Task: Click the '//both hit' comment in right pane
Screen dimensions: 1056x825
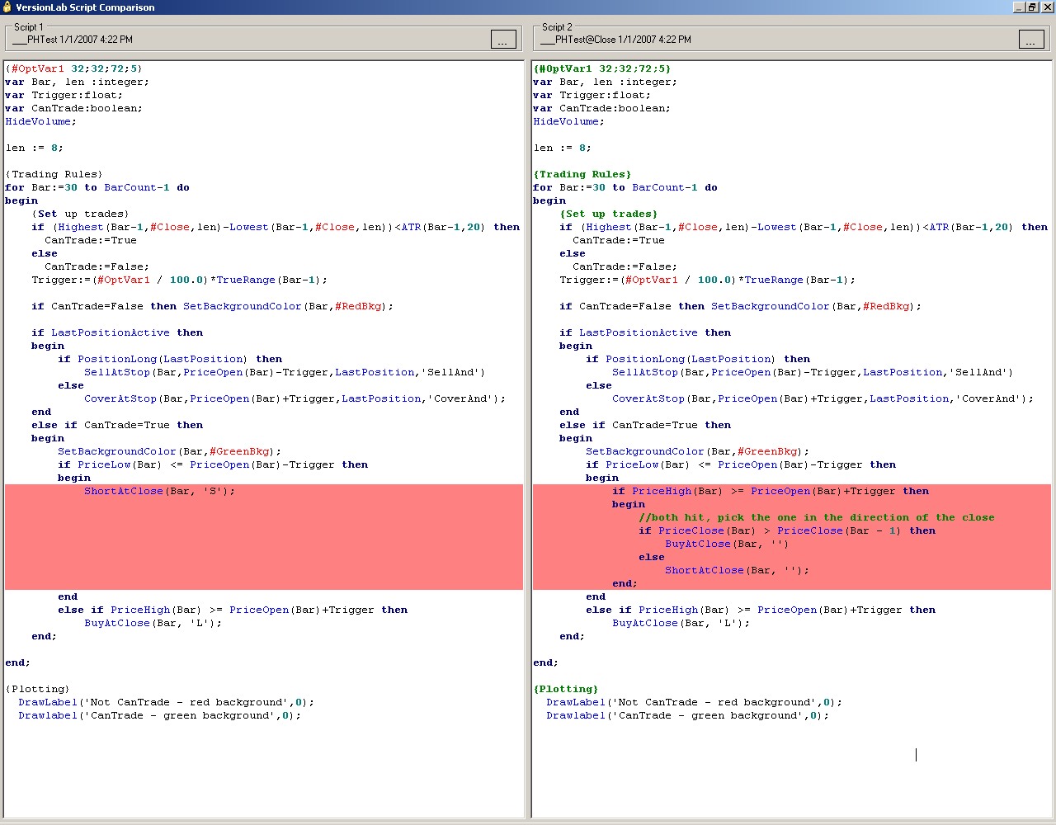Action: coord(815,517)
